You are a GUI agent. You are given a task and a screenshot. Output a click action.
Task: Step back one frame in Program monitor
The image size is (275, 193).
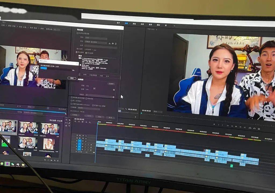point(232,126)
